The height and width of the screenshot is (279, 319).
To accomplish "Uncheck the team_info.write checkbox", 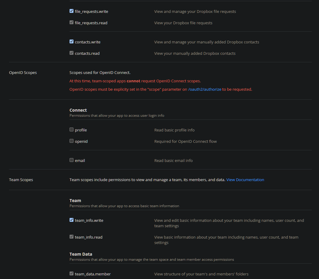I will point(71,220).
